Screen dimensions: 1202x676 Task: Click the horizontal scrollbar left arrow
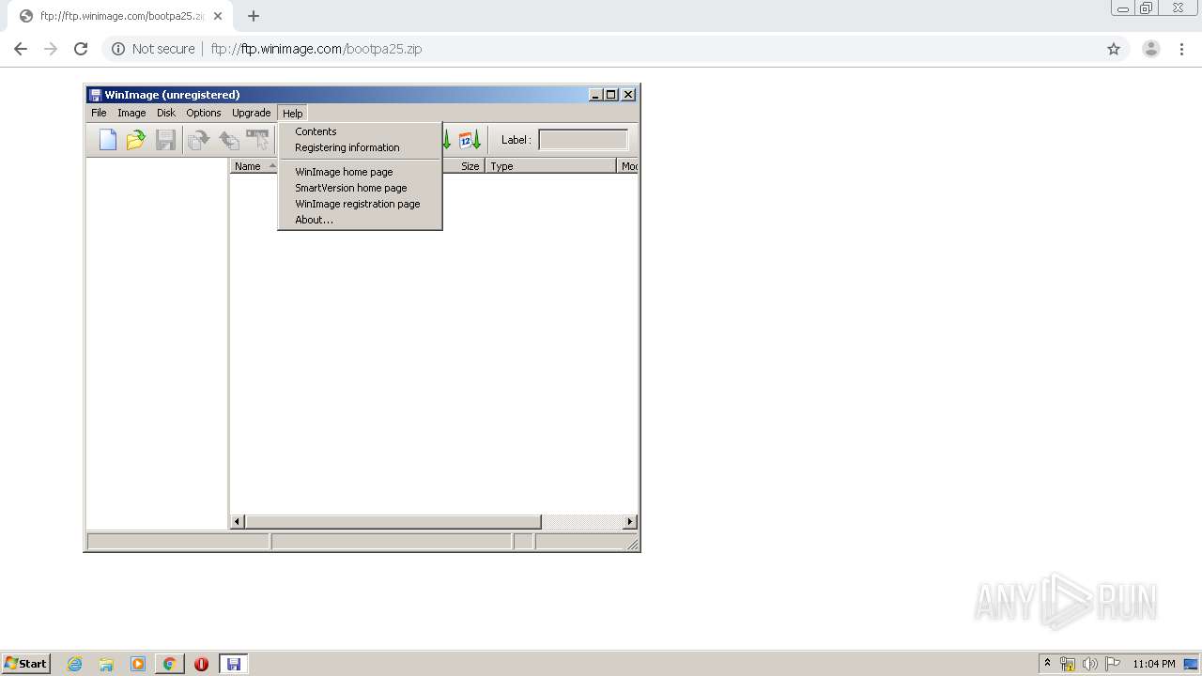[x=238, y=522]
